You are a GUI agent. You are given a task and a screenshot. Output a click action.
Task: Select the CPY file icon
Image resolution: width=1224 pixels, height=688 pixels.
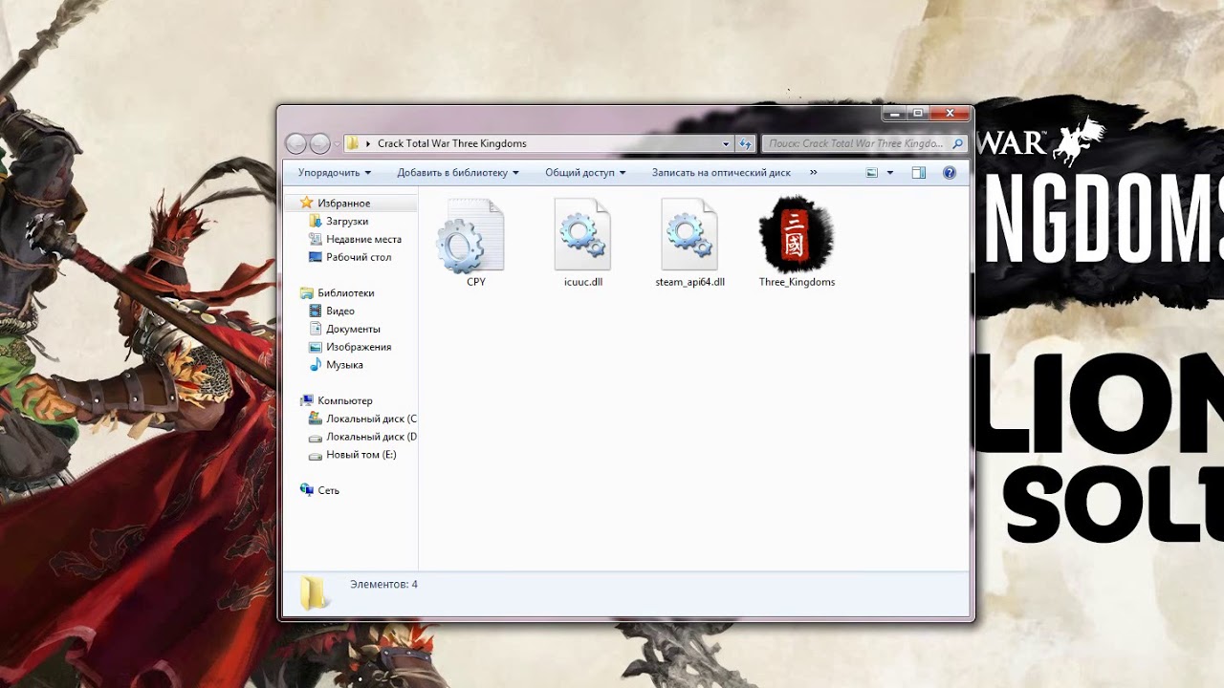coord(470,235)
